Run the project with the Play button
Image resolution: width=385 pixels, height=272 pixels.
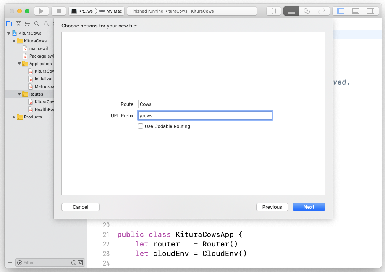coord(41,11)
